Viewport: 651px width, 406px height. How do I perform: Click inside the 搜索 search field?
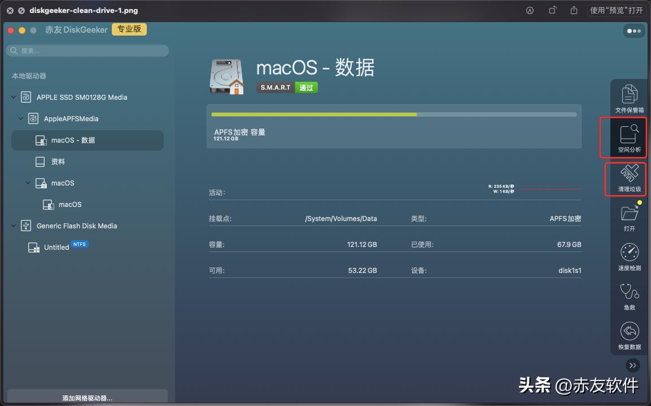pos(88,50)
